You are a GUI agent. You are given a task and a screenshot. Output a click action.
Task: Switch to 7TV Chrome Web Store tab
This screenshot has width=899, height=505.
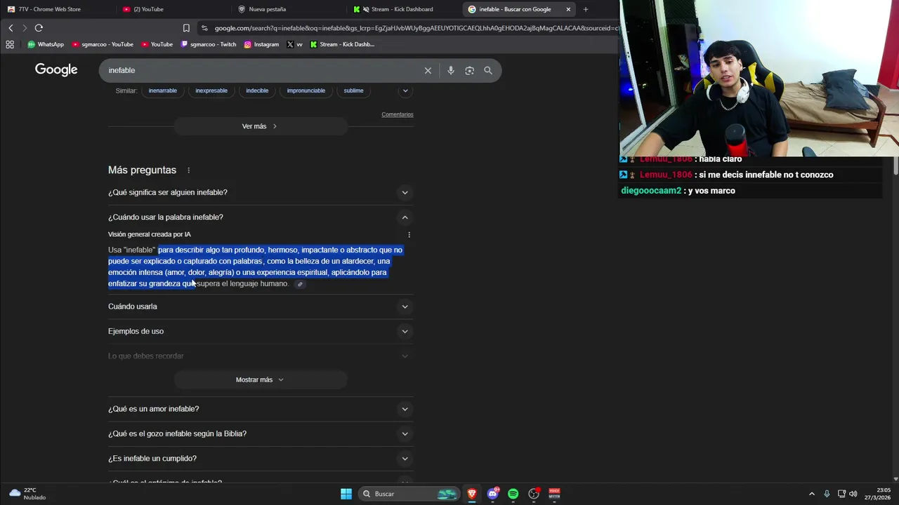tap(56, 9)
